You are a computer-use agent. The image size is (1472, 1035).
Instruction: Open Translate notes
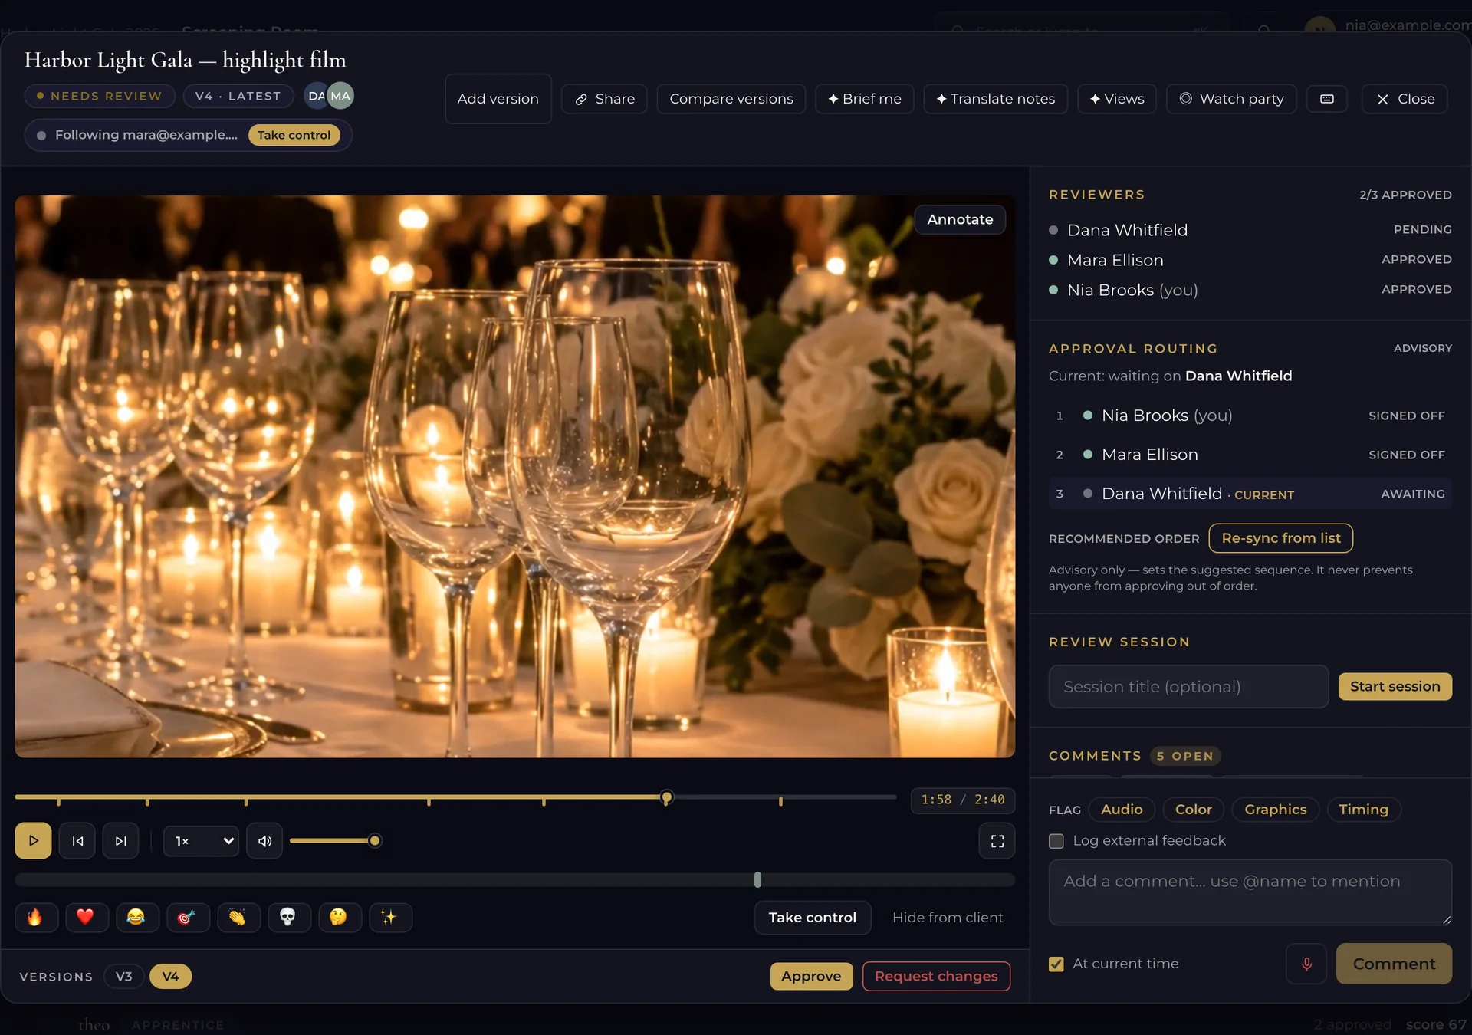(x=995, y=99)
